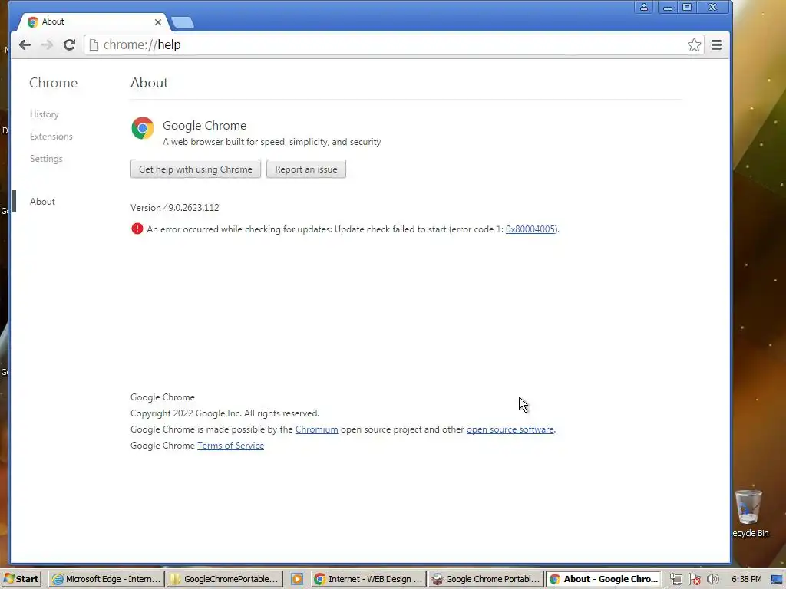Click the forward navigation arrow
786x589 pixels.
(x=47, y=45)
